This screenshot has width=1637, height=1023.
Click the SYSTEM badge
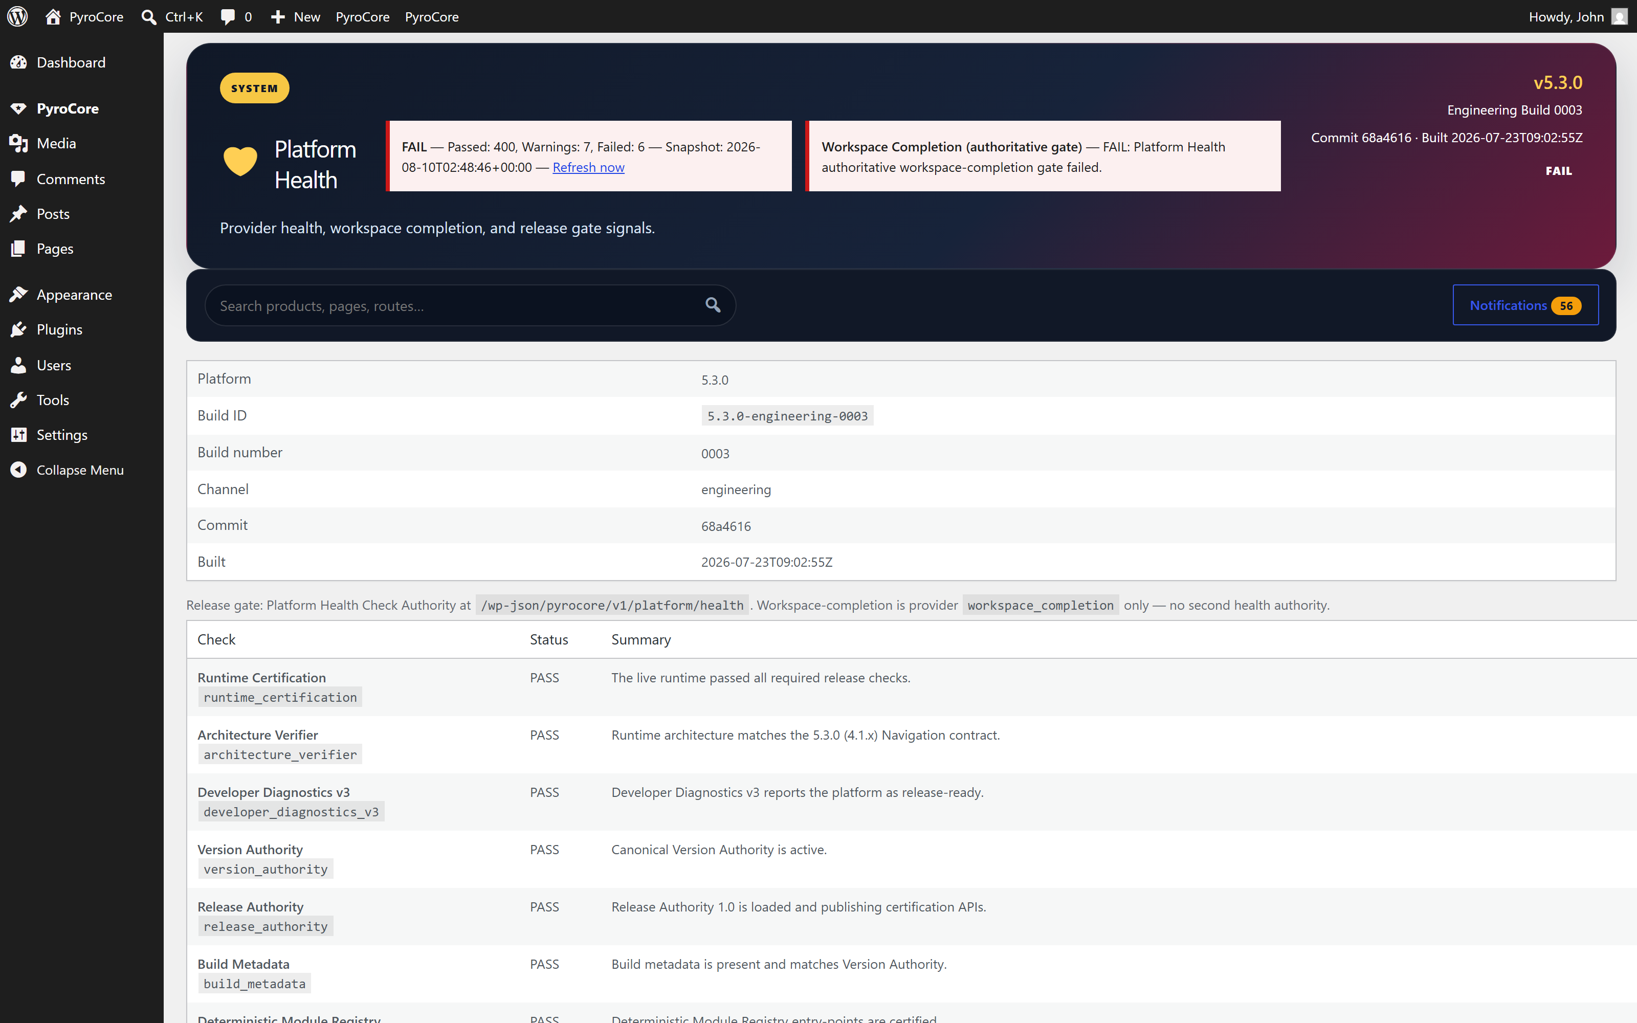(254, 88)
